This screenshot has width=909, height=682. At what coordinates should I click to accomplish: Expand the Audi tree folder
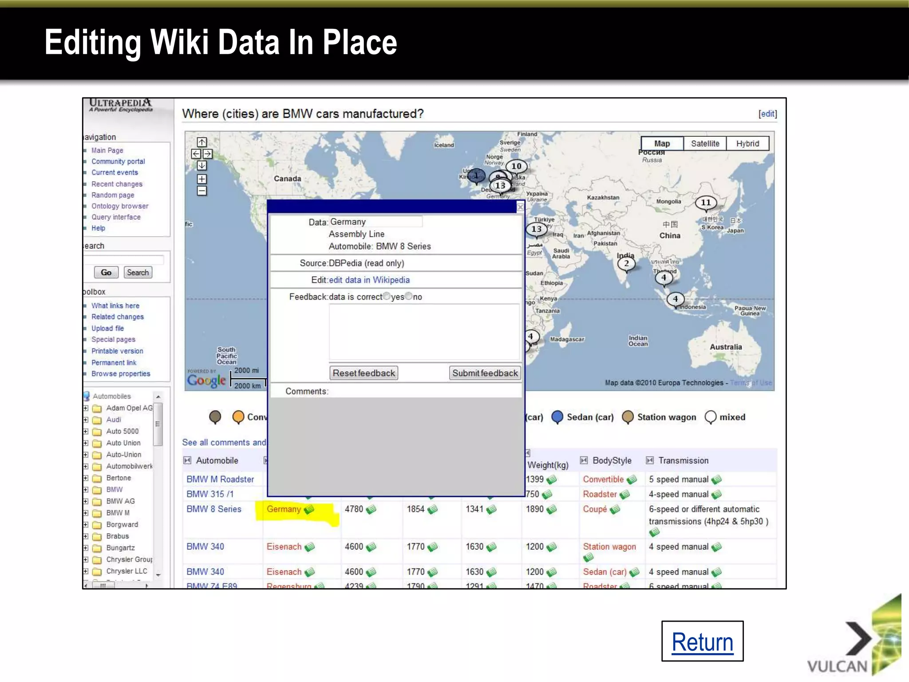[86, 420]
